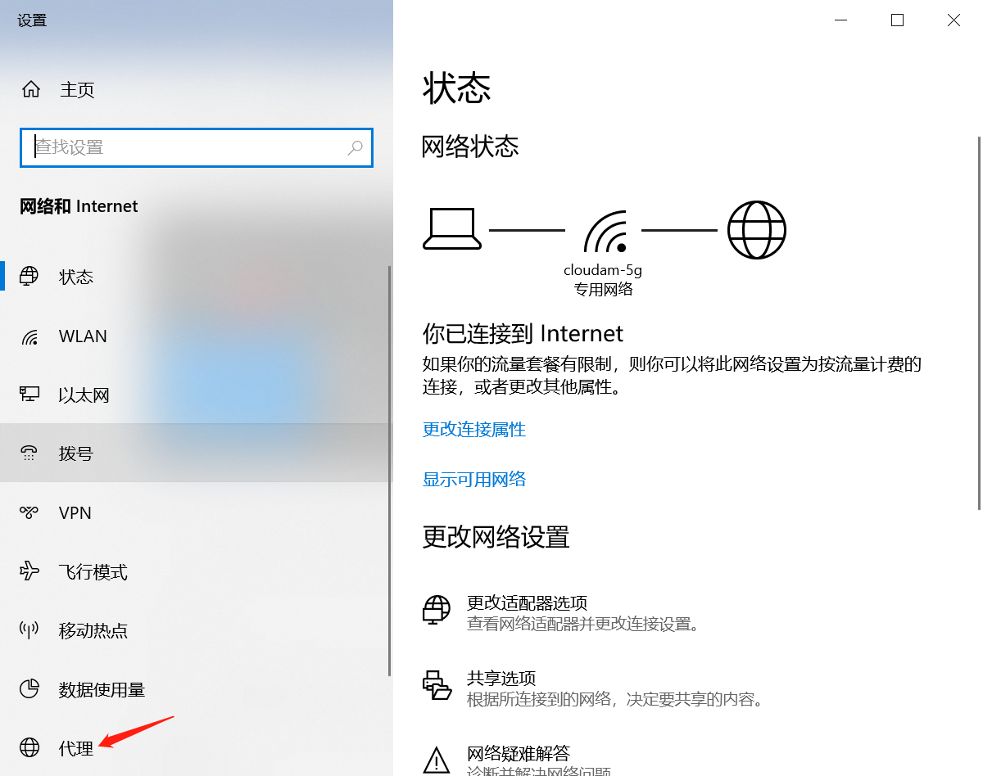Click the Dial-up icon

point(29,453)
